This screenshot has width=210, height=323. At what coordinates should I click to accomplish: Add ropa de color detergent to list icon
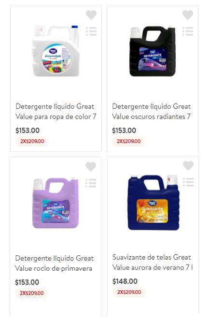tap(91, 31)
